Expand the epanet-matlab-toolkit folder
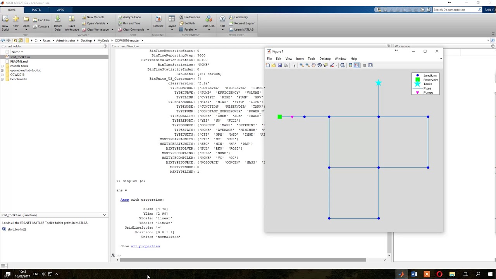Screen dimensions: 496x279 coord(2,70)
